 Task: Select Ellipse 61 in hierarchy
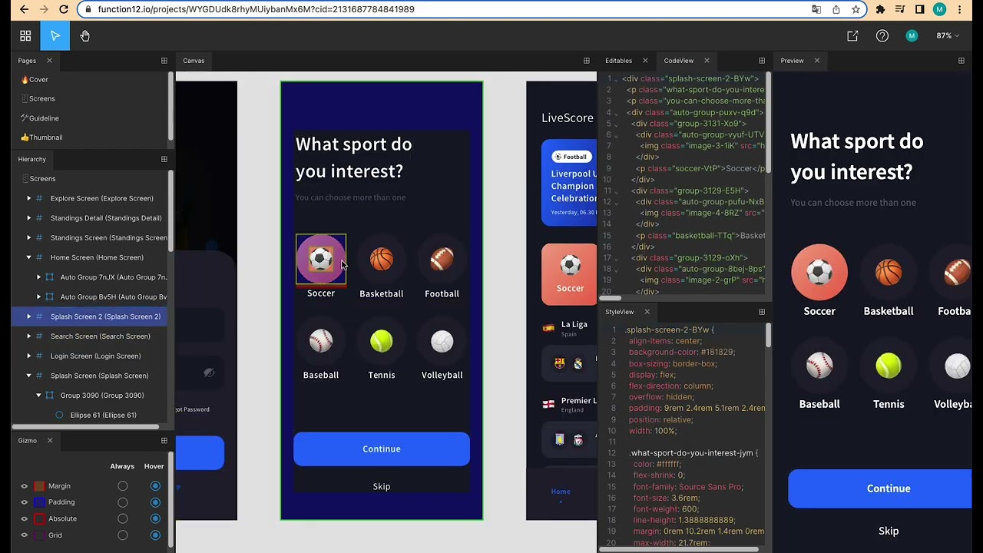pyautogui.click(x=103, y=415)
